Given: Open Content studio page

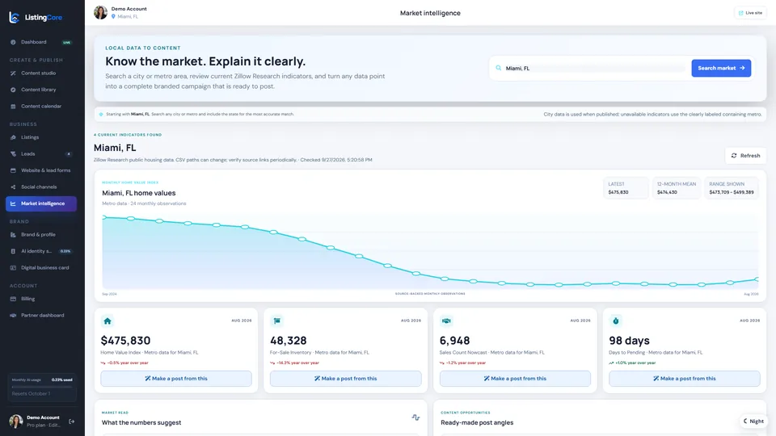Looking at the screenshot, I should 41,73.
